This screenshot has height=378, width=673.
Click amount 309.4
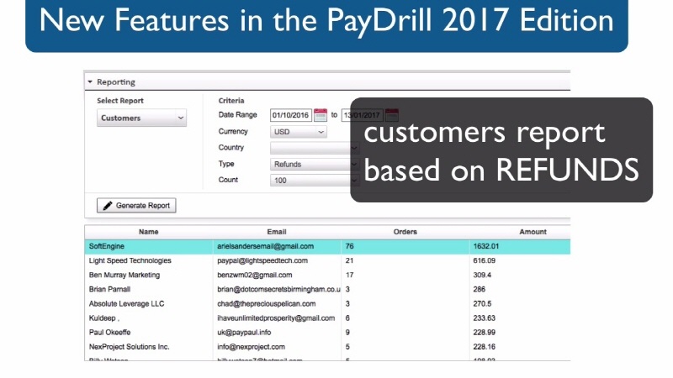[x=482, y=276]
